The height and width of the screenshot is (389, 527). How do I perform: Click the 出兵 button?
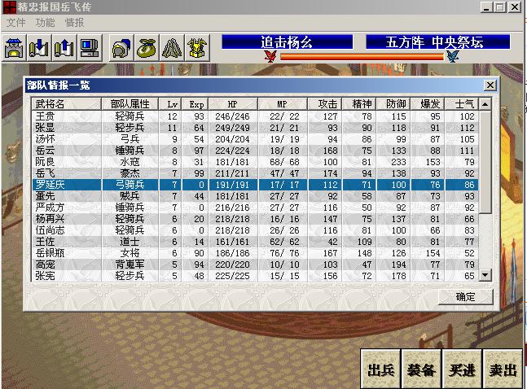(x=380, y=369)
